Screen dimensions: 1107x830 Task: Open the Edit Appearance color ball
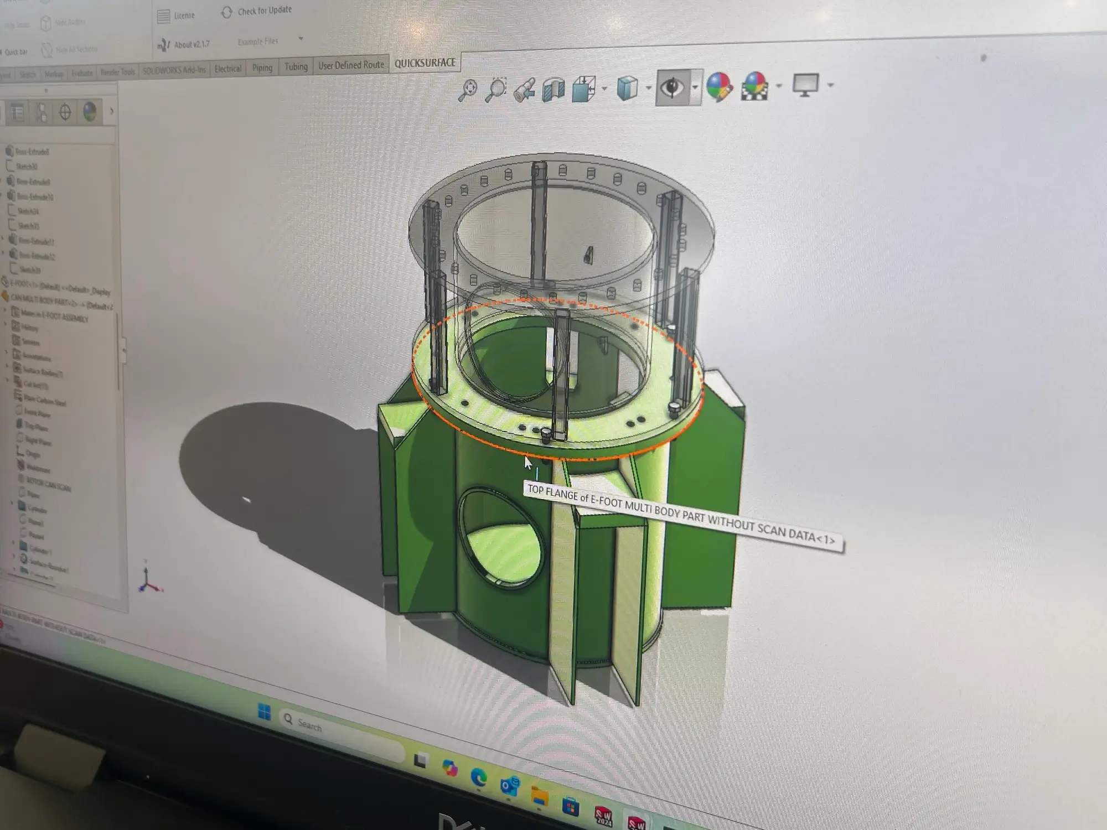(x=719, y=87)
